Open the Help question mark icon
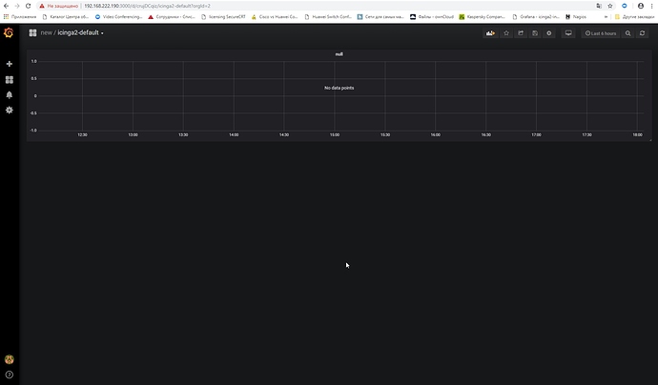The height and width of the screenshot is (385, 658). [x=10, y=375]
